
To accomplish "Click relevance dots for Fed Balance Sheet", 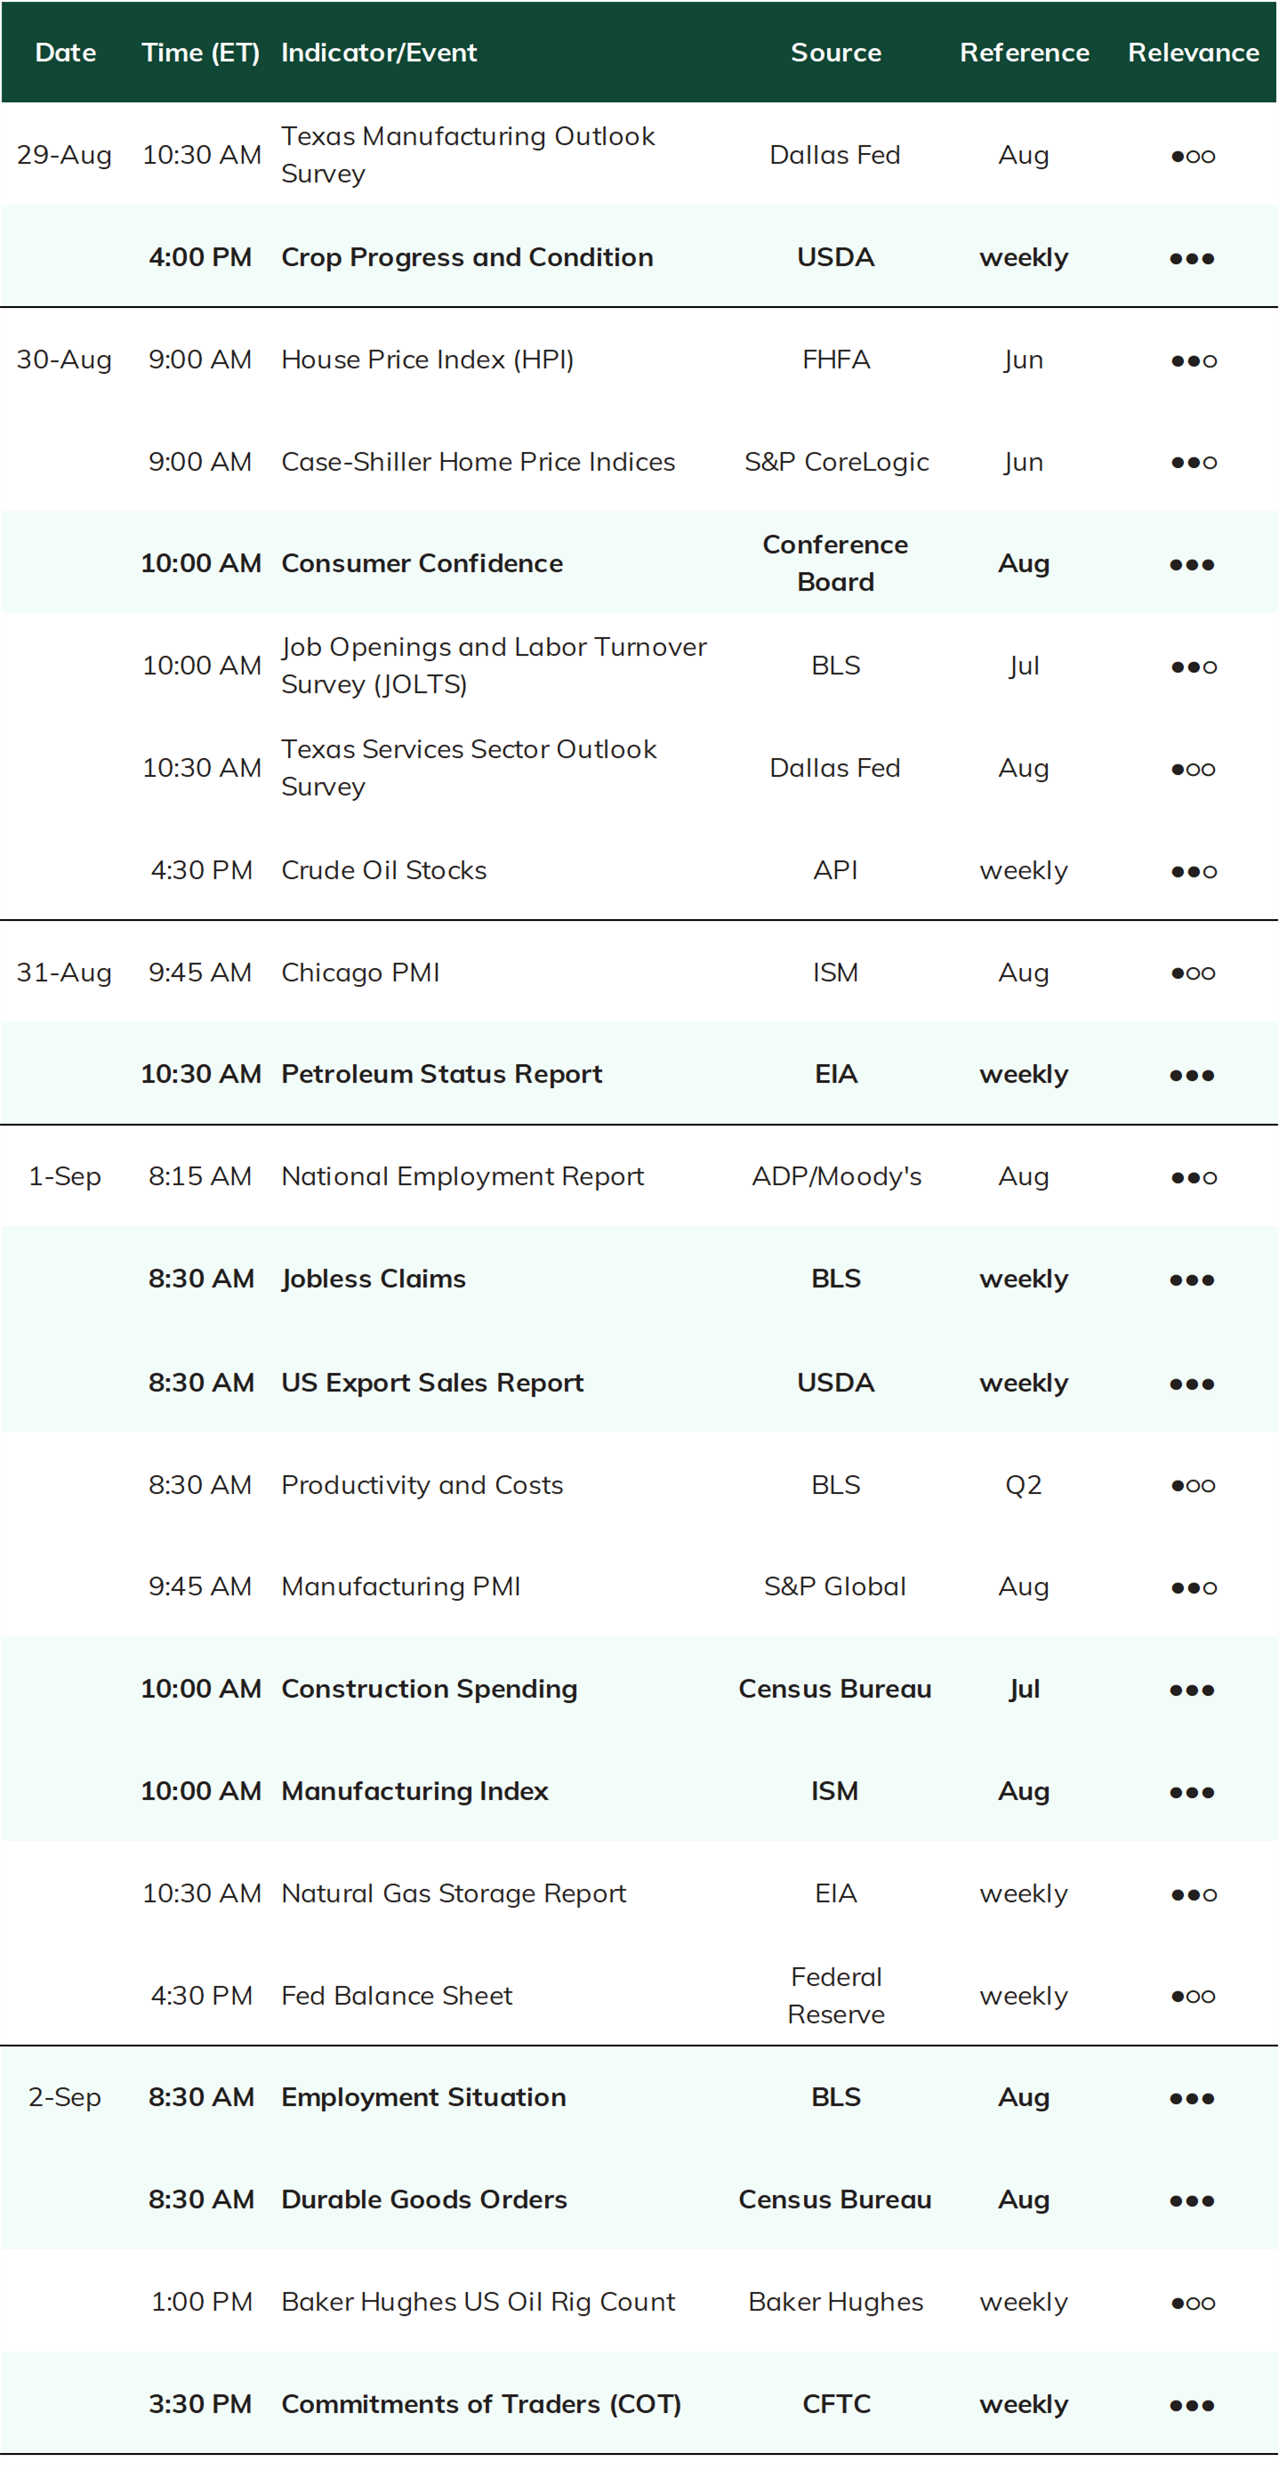I will [1192, 1997].
